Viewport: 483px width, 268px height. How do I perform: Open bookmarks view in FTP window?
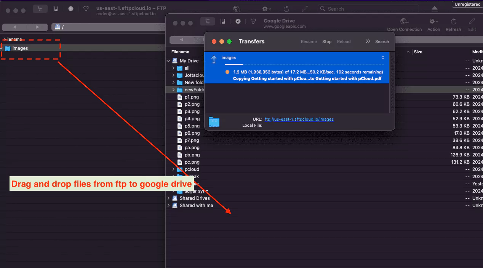coord(56,9)
